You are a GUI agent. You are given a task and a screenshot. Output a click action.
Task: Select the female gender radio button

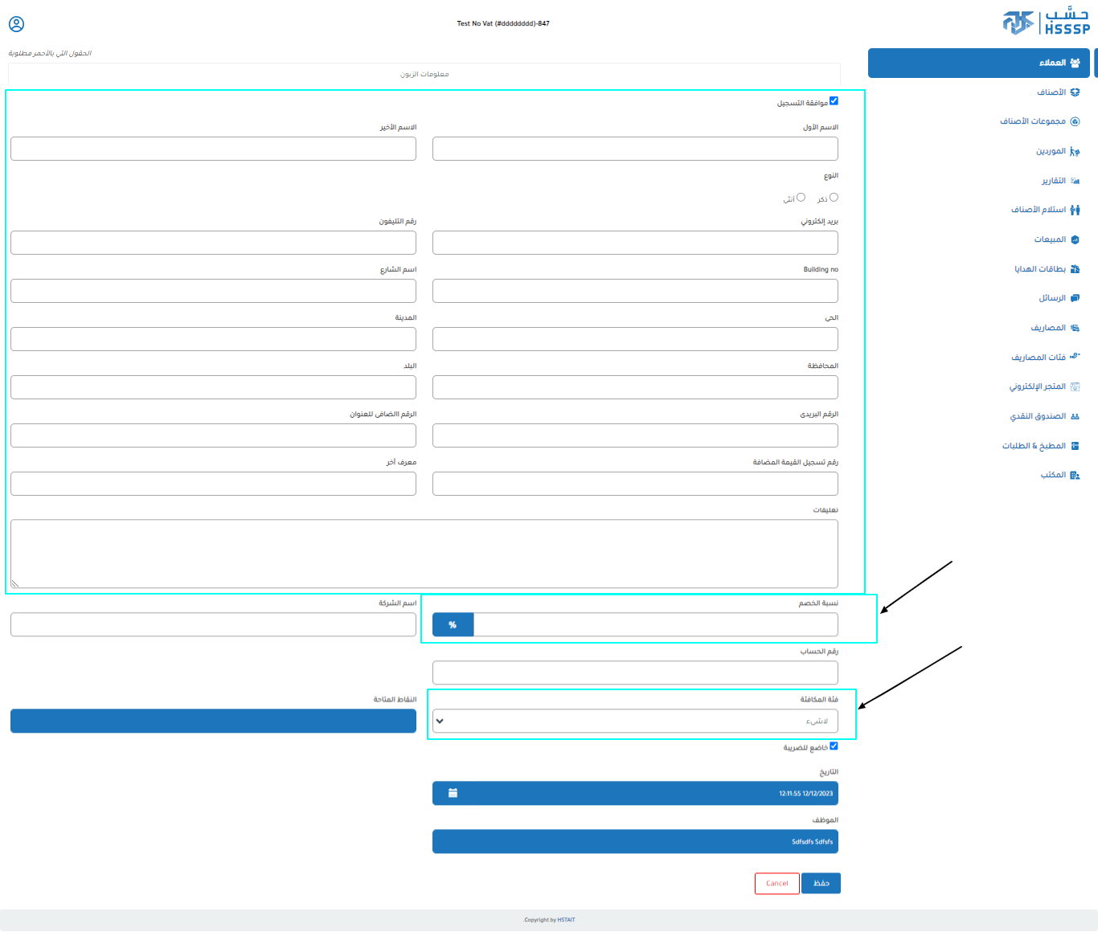coord(801,198)
